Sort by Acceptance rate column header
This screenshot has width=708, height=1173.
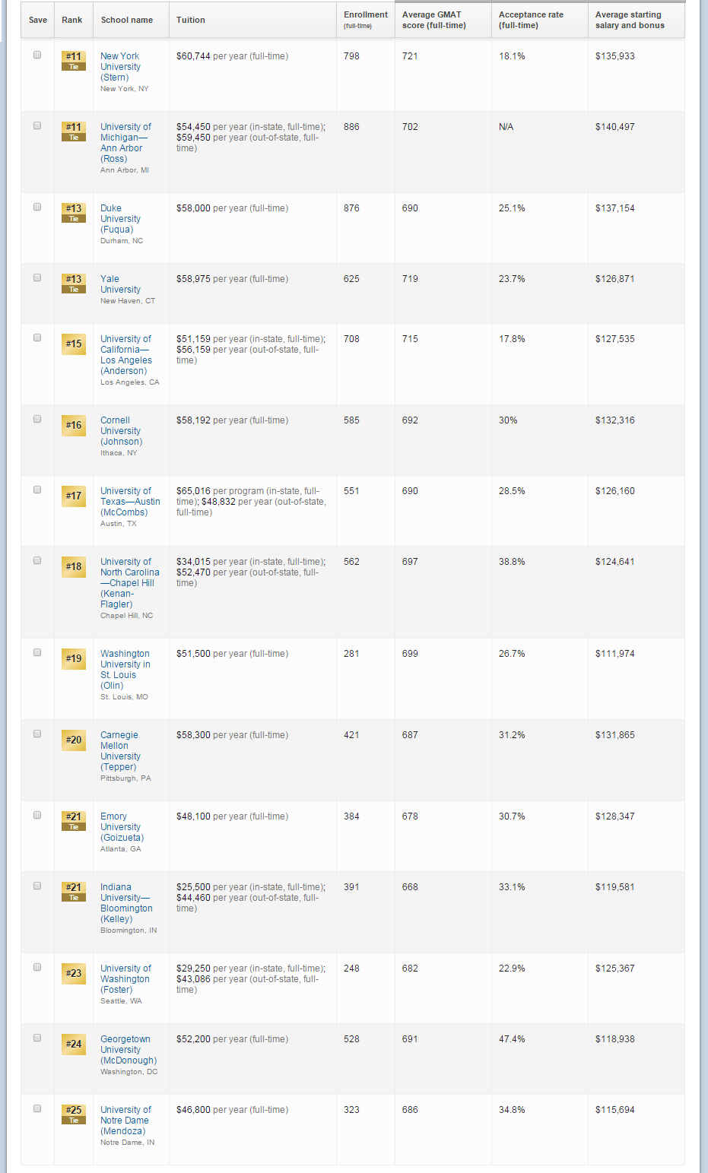pos(531,20)
